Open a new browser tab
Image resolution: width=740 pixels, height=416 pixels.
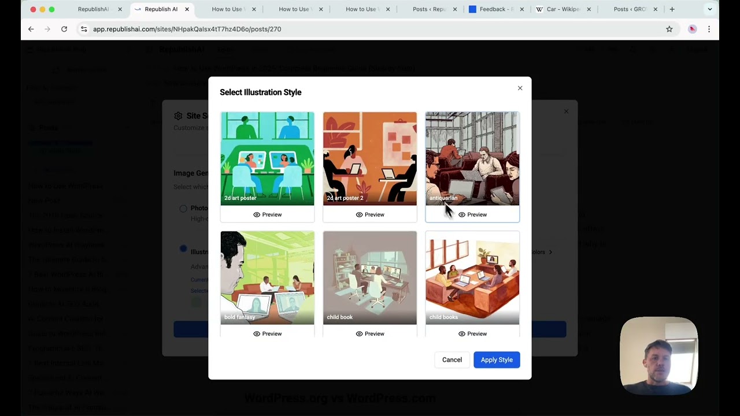pos(672,9)
